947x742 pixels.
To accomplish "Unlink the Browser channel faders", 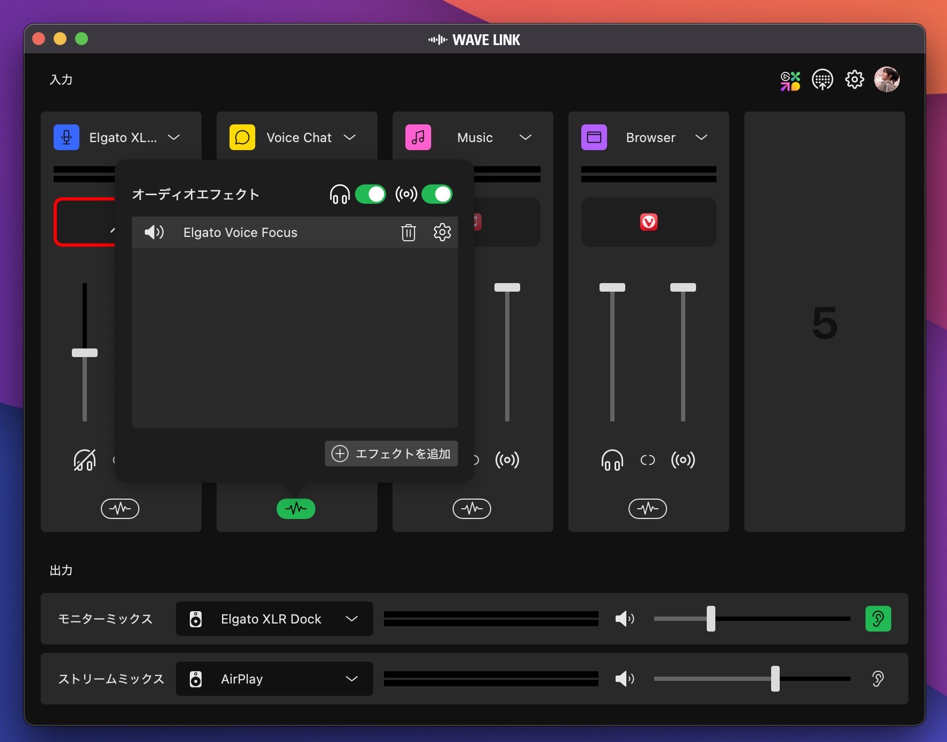I will 647,460.
